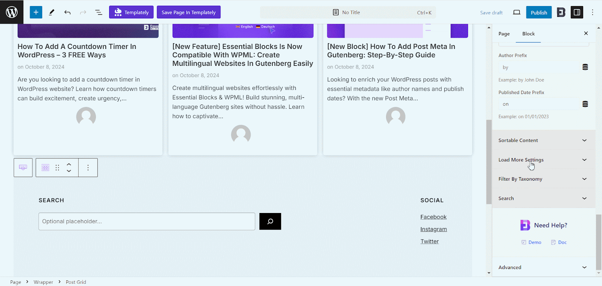
Task: Select Wrapper in the breadcrumb
Action: (43, 282)
